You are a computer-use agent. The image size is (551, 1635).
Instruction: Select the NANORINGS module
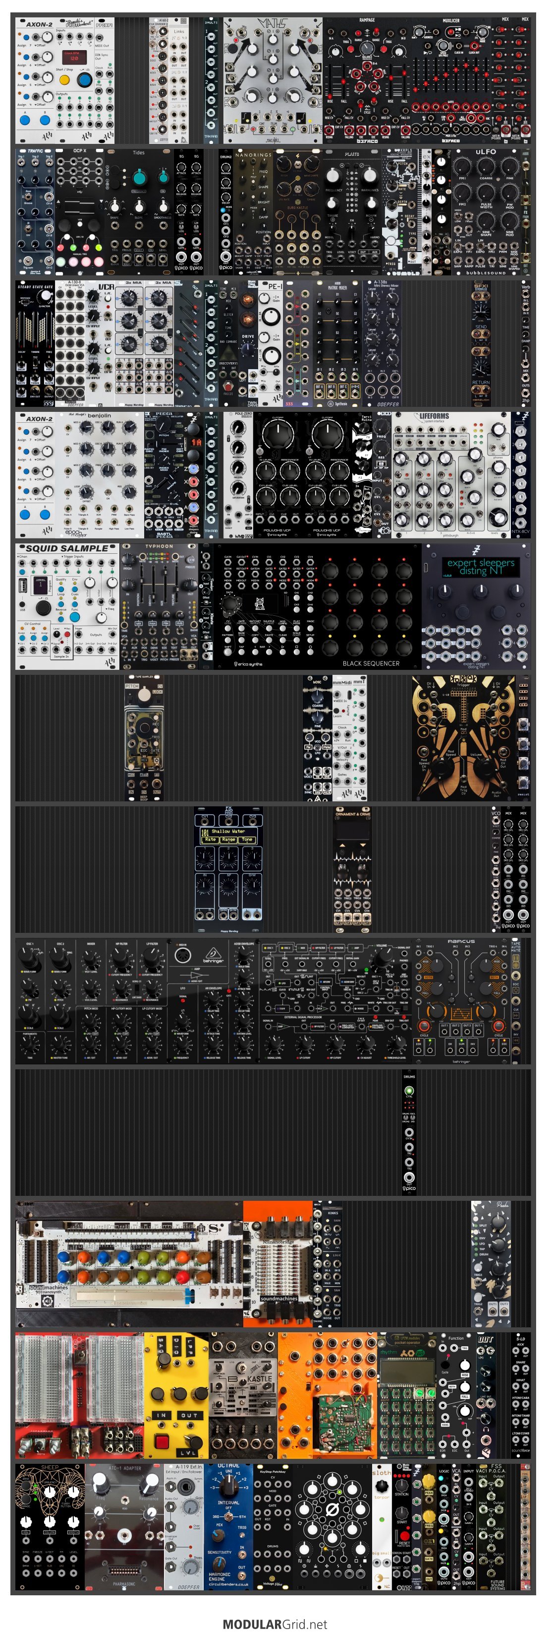pos(253,211)
